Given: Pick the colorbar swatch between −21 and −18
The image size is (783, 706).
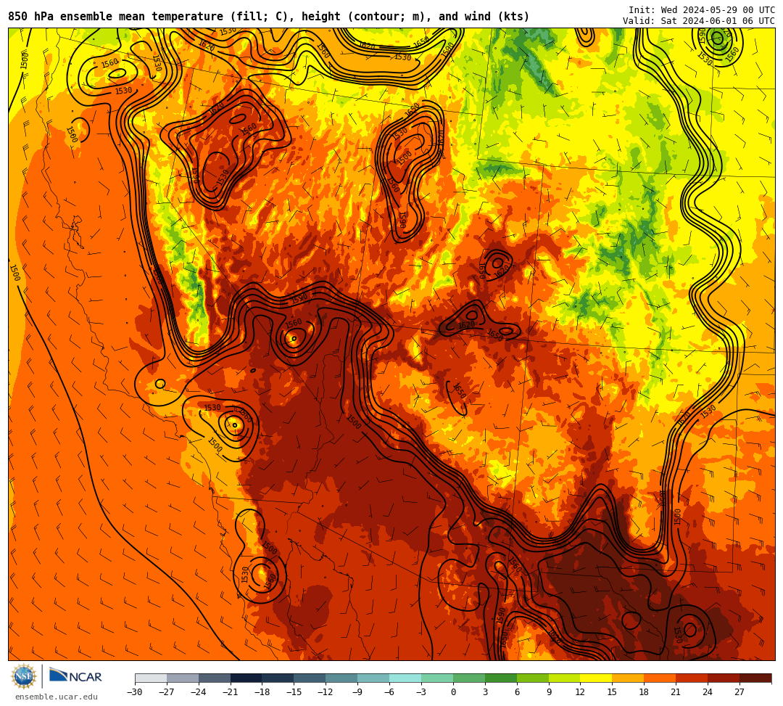Looking at the screenshot, I should point(246,678).
